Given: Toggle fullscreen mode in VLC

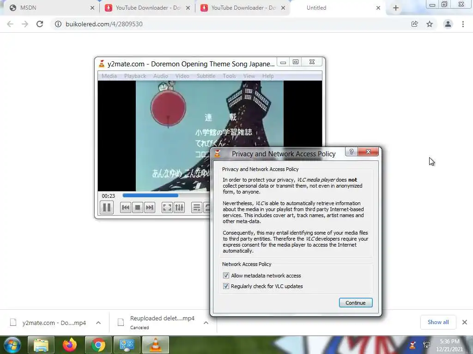Looking at the screenshot, I should (x=167, y=207).
